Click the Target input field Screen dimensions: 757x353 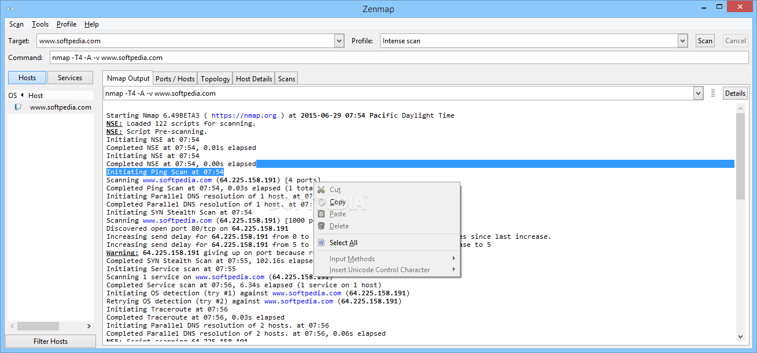pyautogui.click(x=186, y=41)
